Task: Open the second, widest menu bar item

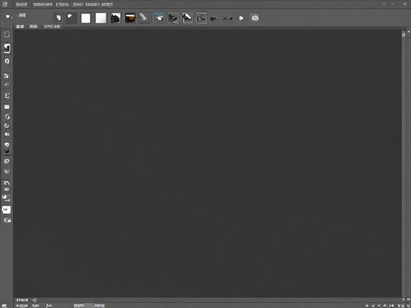Action: tap(43, 4)
